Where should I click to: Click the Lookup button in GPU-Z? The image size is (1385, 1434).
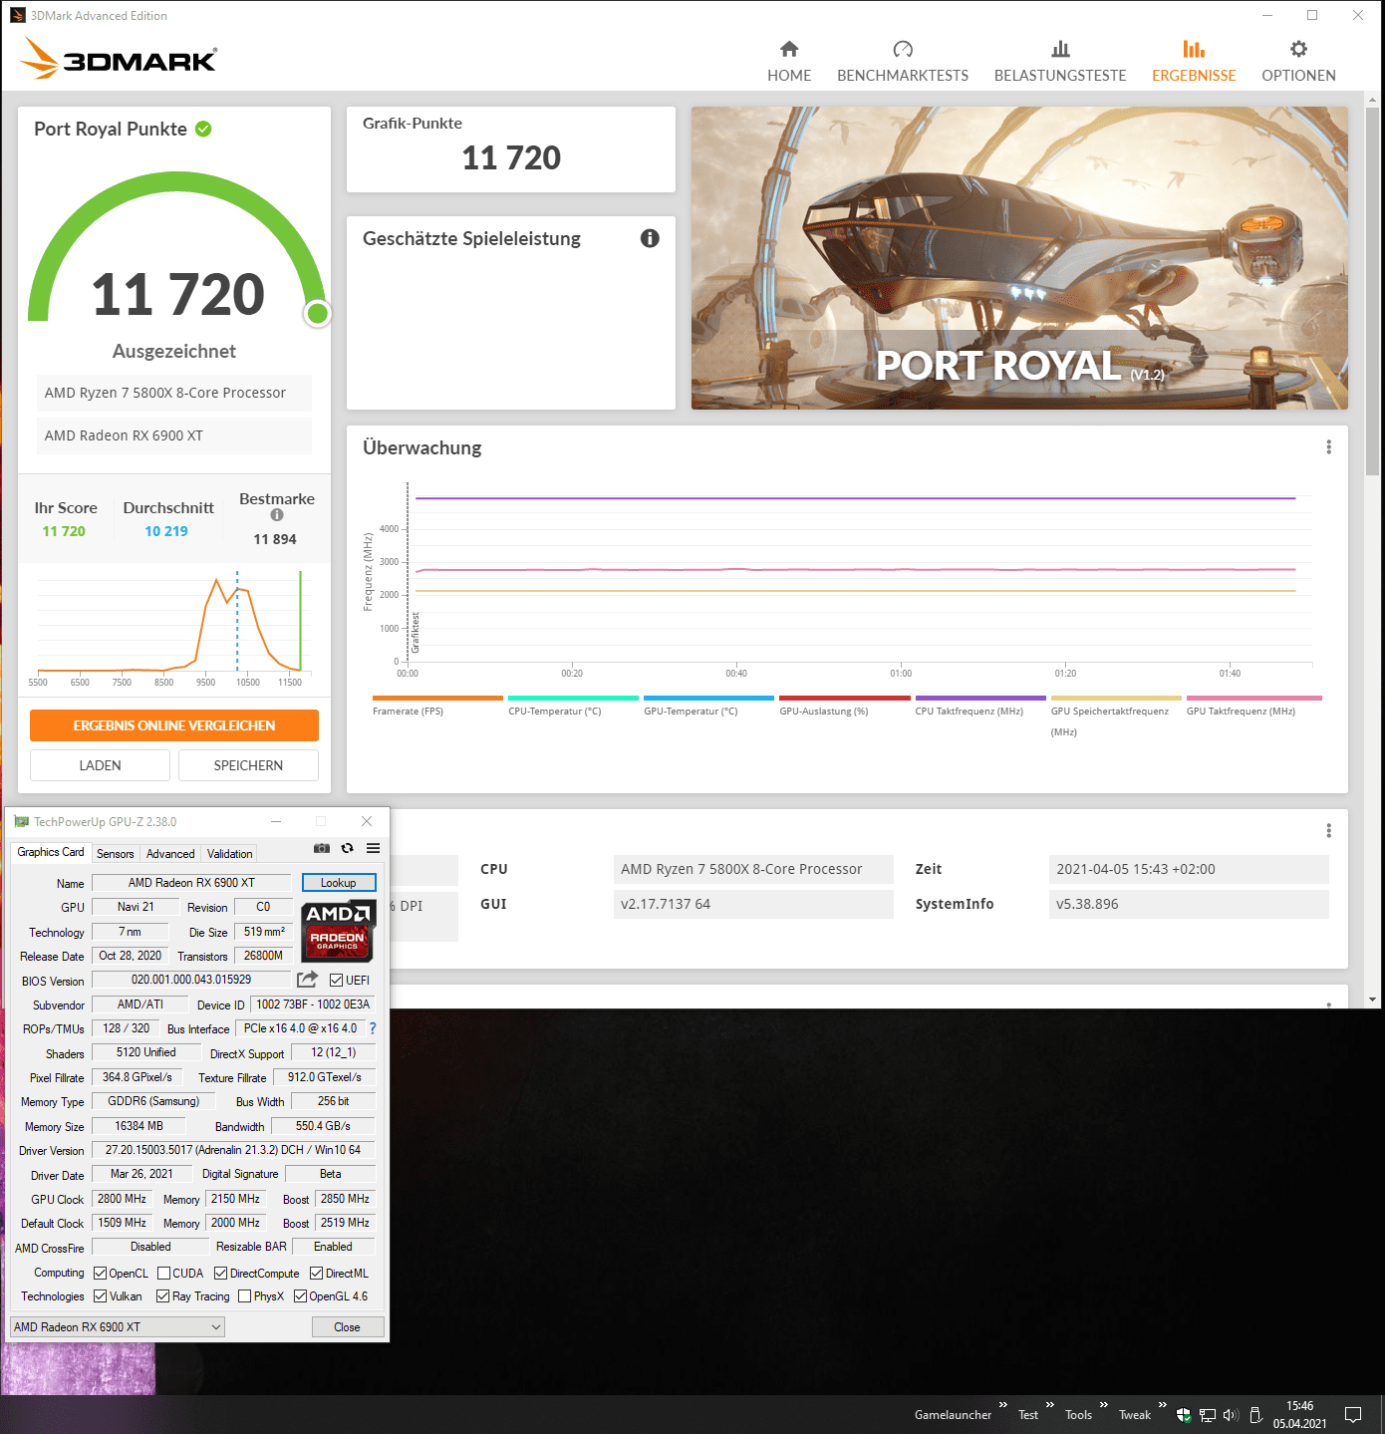click(339, 883)
